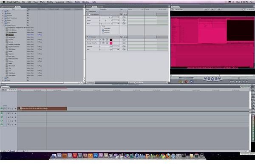255x164 pixels.
Task: Collapse the Image Control bin triangle
Action: tap(3, 25)
